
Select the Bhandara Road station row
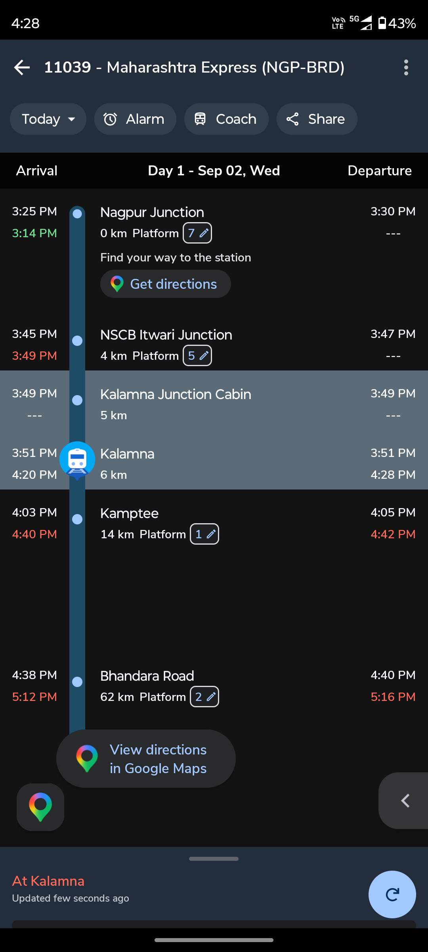tap(214, 686)
